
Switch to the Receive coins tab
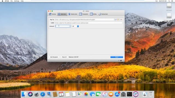point(73,14)
